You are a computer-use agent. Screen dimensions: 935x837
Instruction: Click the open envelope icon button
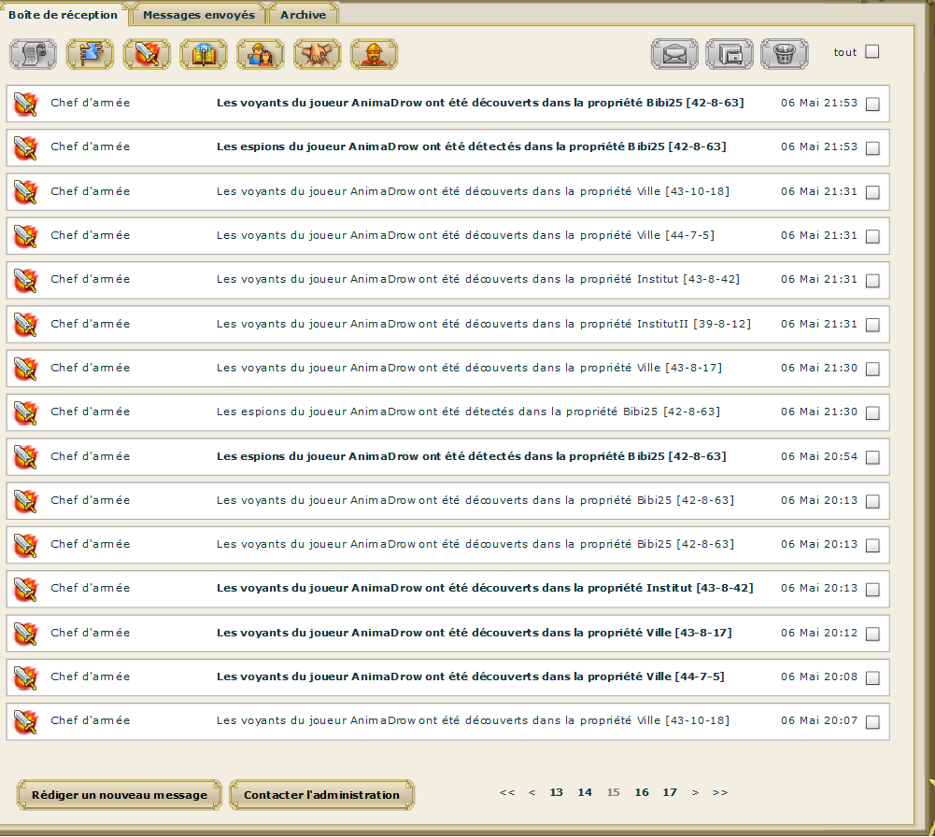(x=673, y=54)
